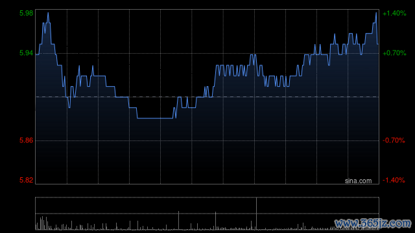The height and width of the screenshot is (233, 415).
Task: Click the sina.com label in the chart
Action: 358,181
